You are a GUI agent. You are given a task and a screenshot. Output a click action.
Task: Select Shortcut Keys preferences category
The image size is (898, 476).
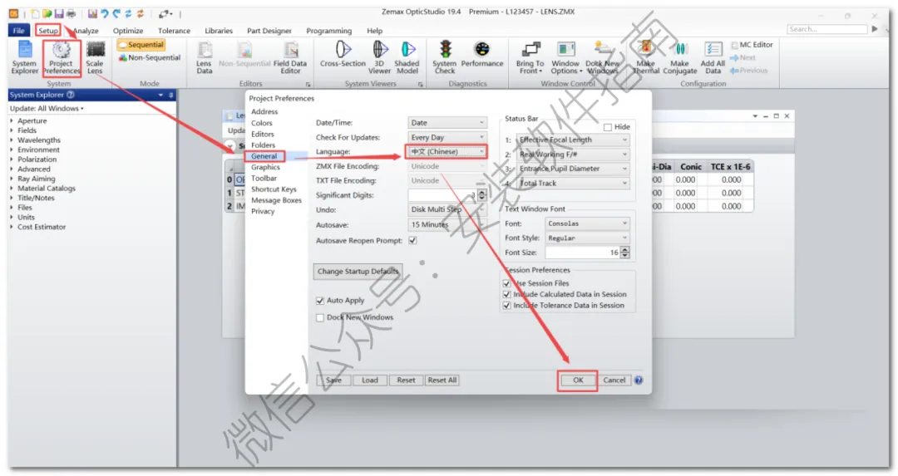pos(274,189)
